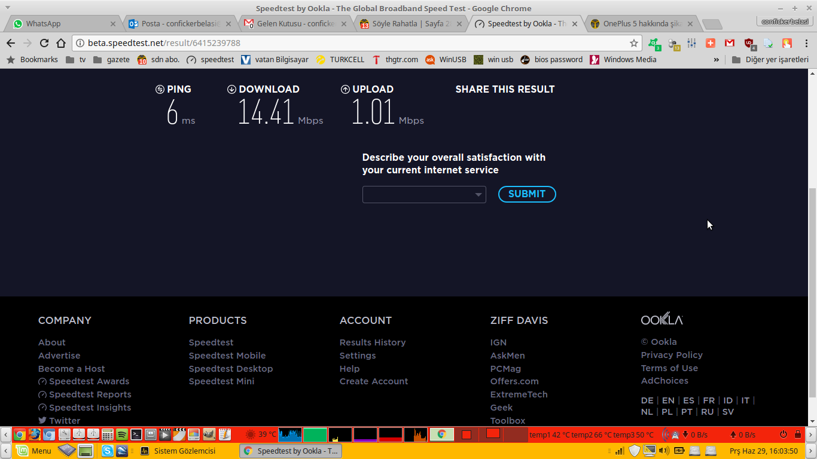The image size is (817, 459).
Task: Open the clock showing Prş Haz 29
Action: coord(764,451)
